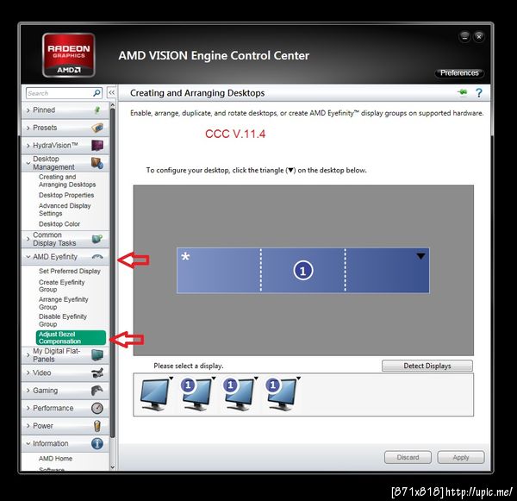This screenshot has width=517, height=501.
Task: Click the Performance gauge icon
Action: (x=97, y=408)
